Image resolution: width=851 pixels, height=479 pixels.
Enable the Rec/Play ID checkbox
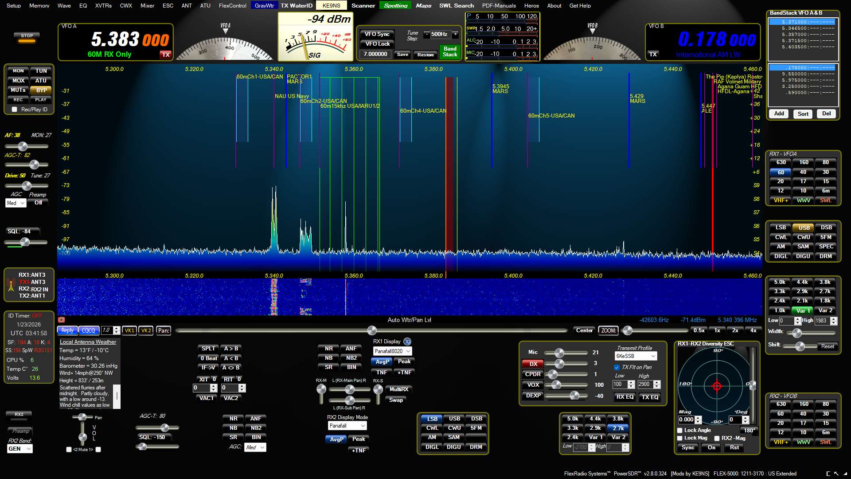click(15, 110)
